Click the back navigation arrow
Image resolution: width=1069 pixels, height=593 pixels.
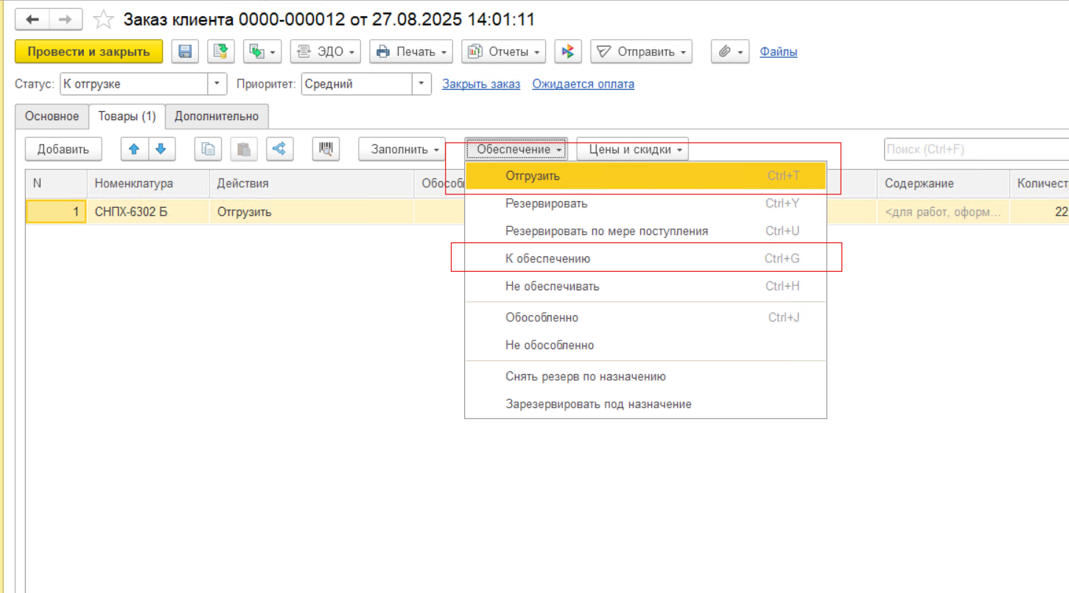pos(32,19)
